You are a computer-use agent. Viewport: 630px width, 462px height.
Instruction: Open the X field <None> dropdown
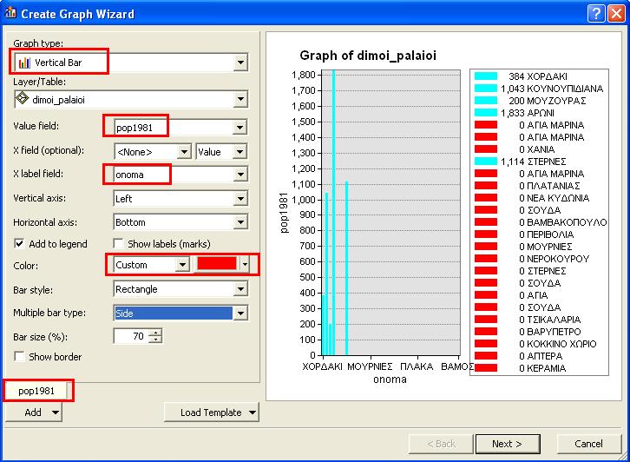[x=184, y=152]
